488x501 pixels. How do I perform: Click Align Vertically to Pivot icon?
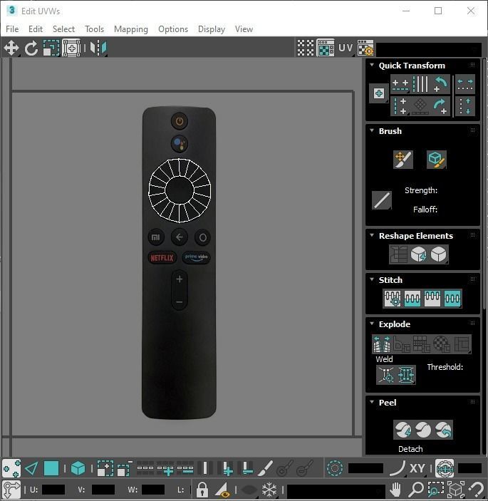[400, 106]
